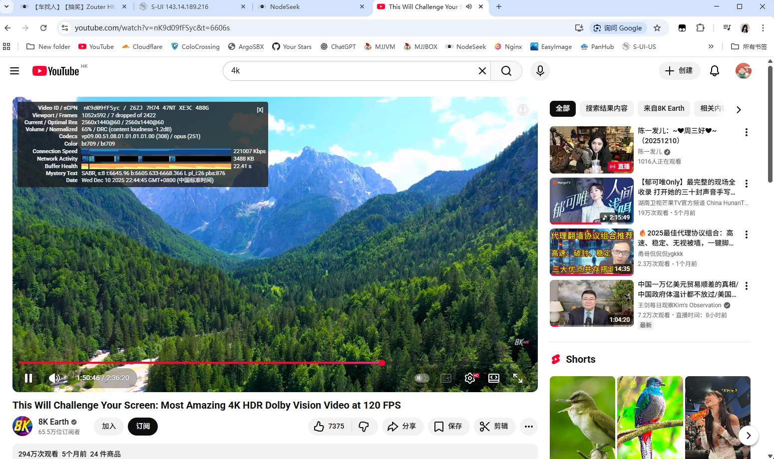
Task: Pause the video playback
Action: (28, 378)
